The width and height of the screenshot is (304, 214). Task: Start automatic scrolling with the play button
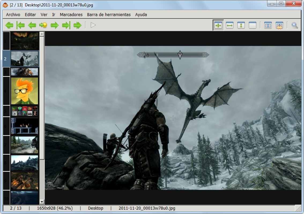(92, 25)
